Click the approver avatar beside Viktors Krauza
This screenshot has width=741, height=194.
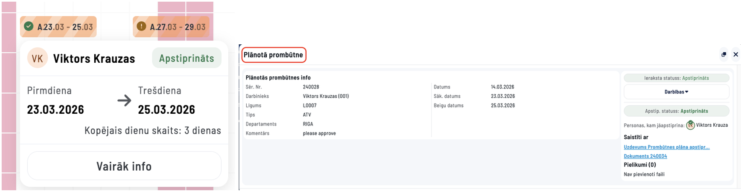point(690,125)
